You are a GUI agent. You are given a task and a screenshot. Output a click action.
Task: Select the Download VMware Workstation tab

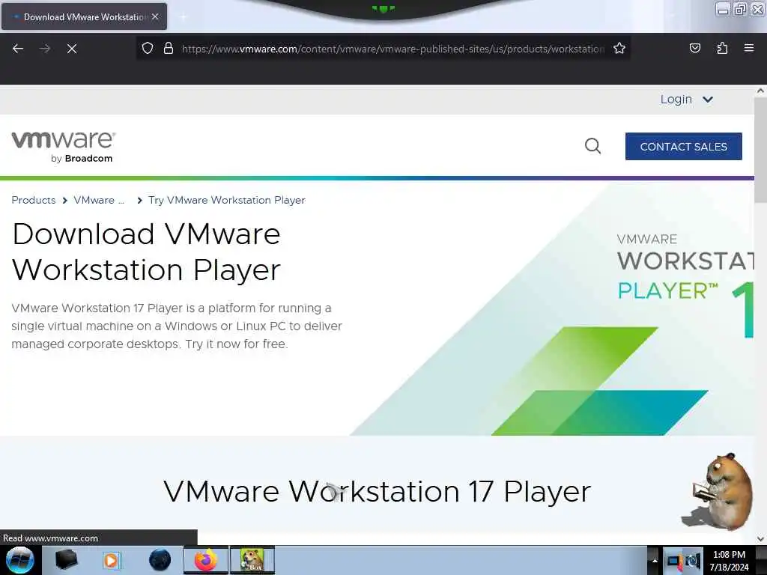[84, 16]
